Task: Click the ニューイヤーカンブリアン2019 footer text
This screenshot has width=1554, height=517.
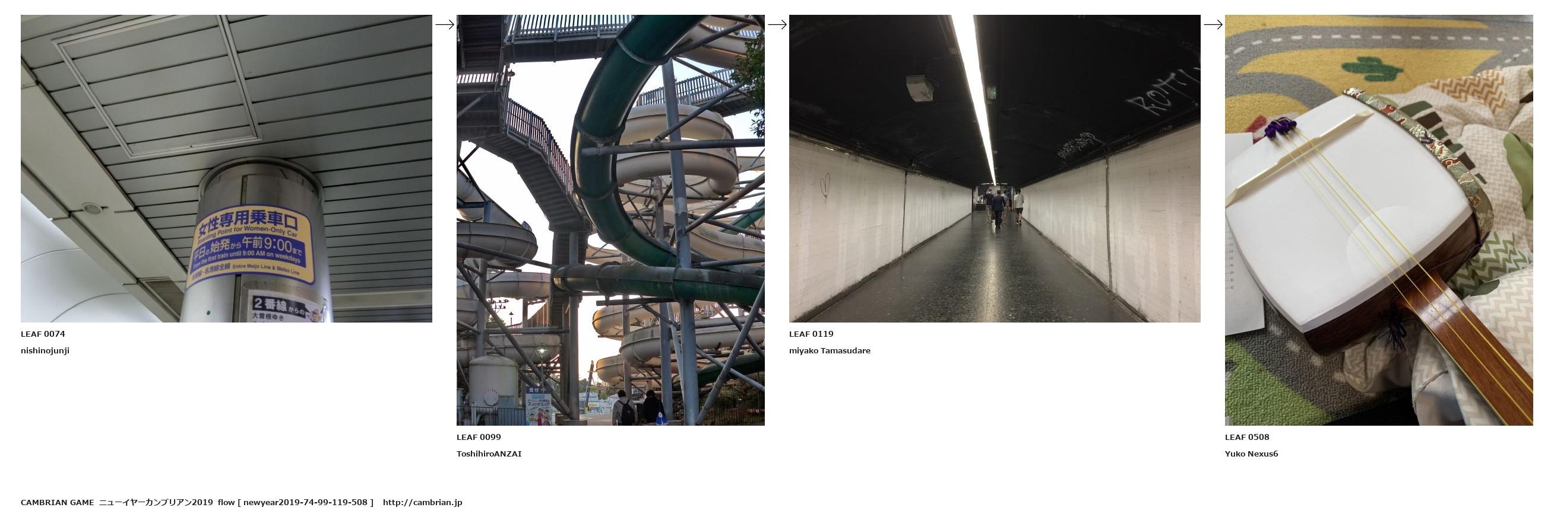Action: [x=156, y=503]
